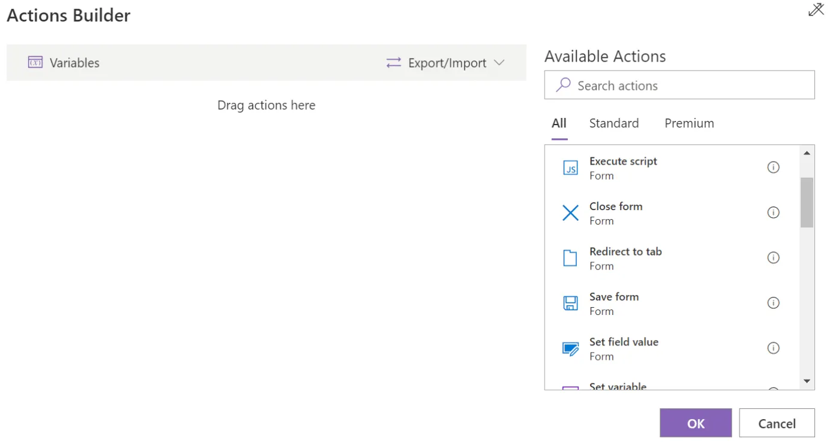Select the Redirect to tab page icon
The width and height of the screenshot is (830, 446).
[570, 257]
